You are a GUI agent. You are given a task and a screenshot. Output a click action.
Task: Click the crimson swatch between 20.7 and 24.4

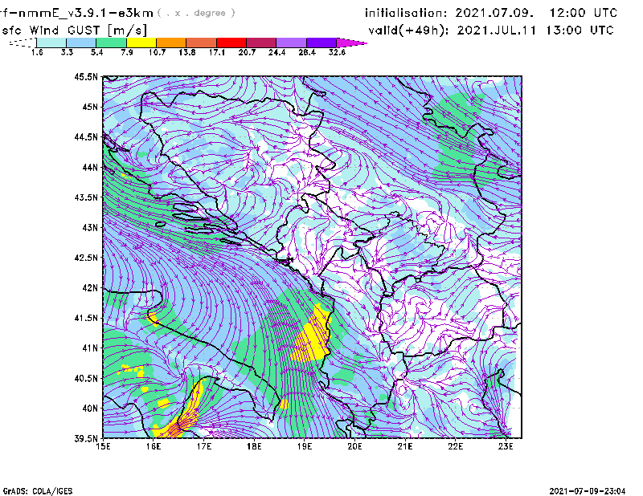tap(261, 43)
